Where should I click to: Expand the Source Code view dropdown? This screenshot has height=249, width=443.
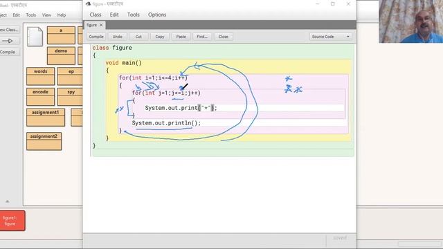pyautogui.click(x=330, y=37)
